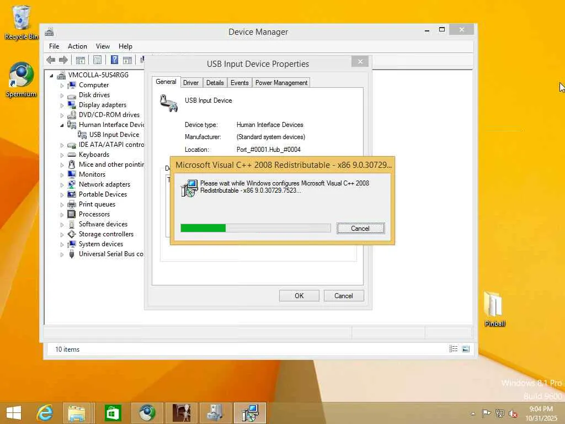The image size is (565, 424).
Task: Click the show/hide console tree toolbar icon
Action: (81, 60)
